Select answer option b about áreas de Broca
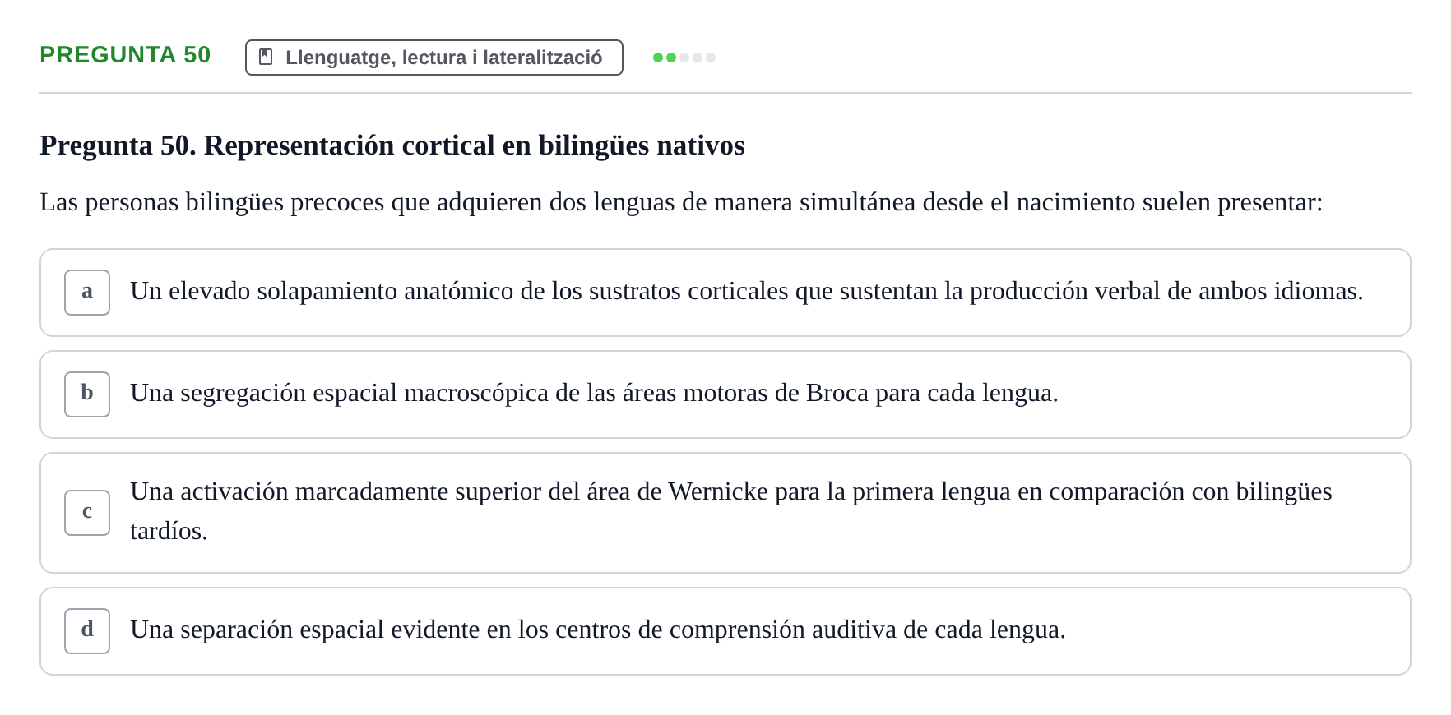Screen dimensions: 1451x715 (x=725, y=394)
